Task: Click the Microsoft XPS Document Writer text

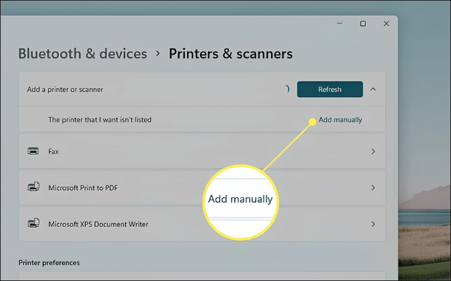Action: coord(98,224)
